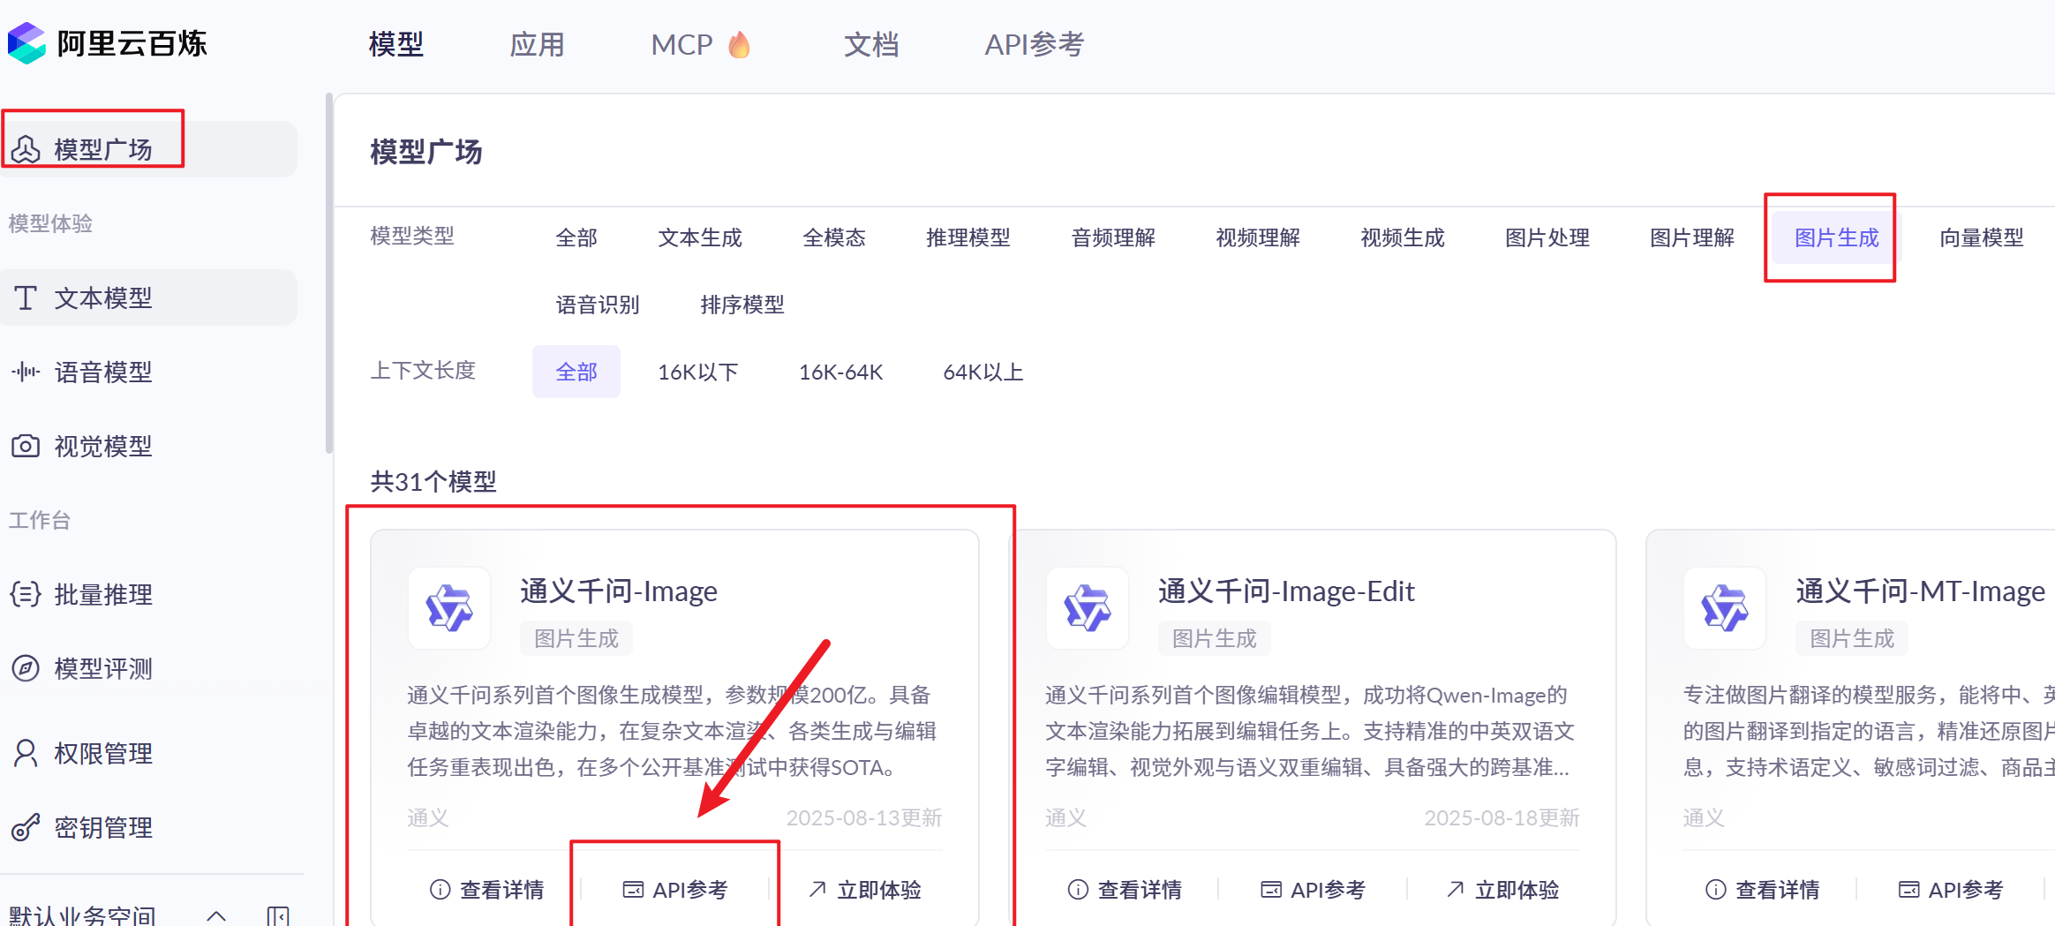Filter model type by 向量模型
Screen dimensions: 2055x926
(x=1982, y=237)
